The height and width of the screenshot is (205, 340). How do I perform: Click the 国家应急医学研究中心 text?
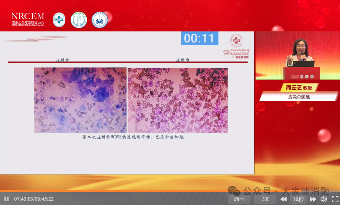click(x=28, y=23)
